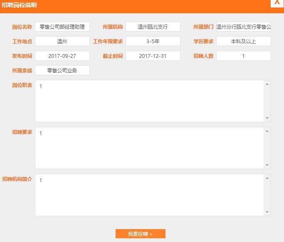Click the 所属条线 field showing 零售公司业务
Screen dimensions: 284x242
point(62,71)
